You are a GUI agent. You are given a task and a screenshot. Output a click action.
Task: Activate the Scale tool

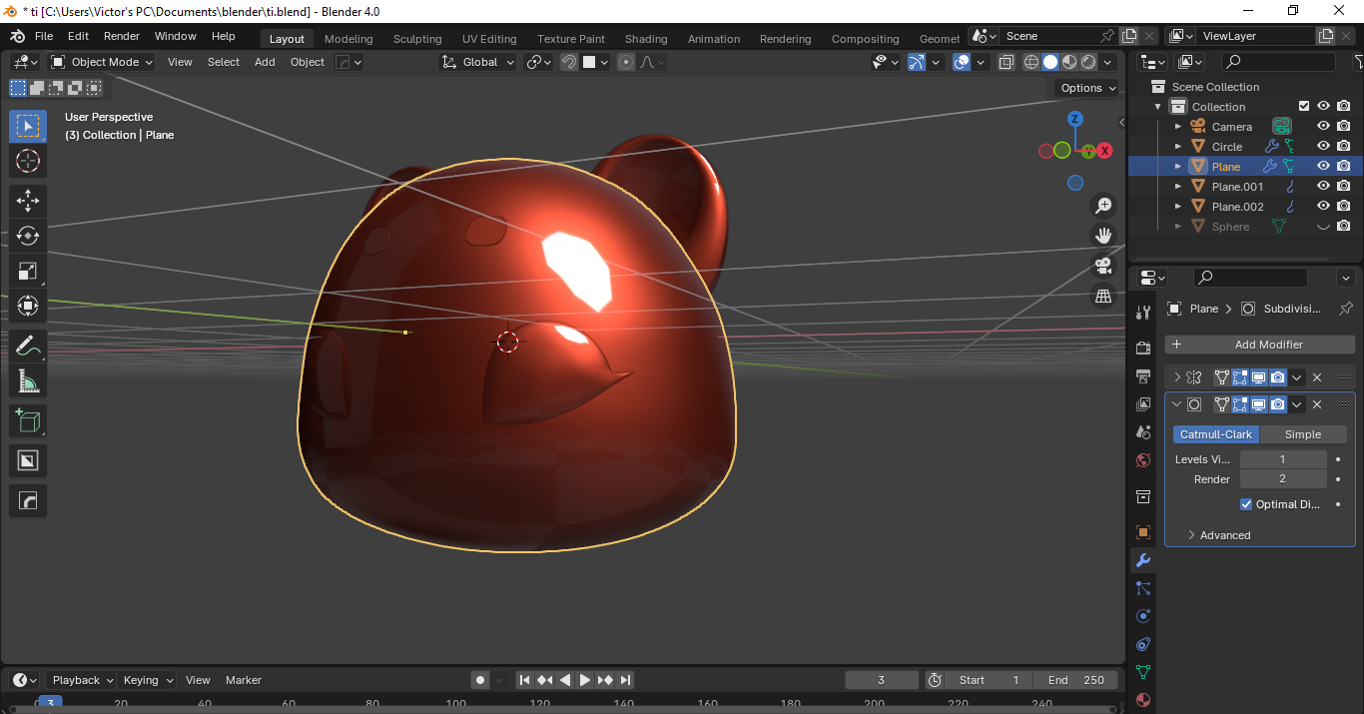pos(28,272)
